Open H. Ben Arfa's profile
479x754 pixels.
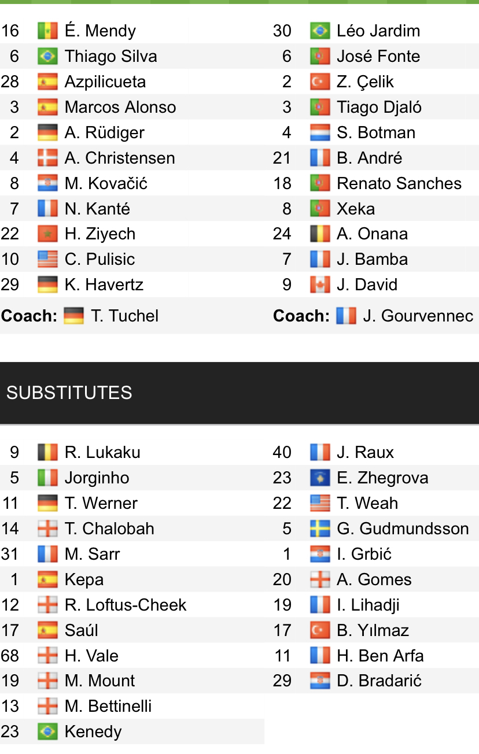380,656
